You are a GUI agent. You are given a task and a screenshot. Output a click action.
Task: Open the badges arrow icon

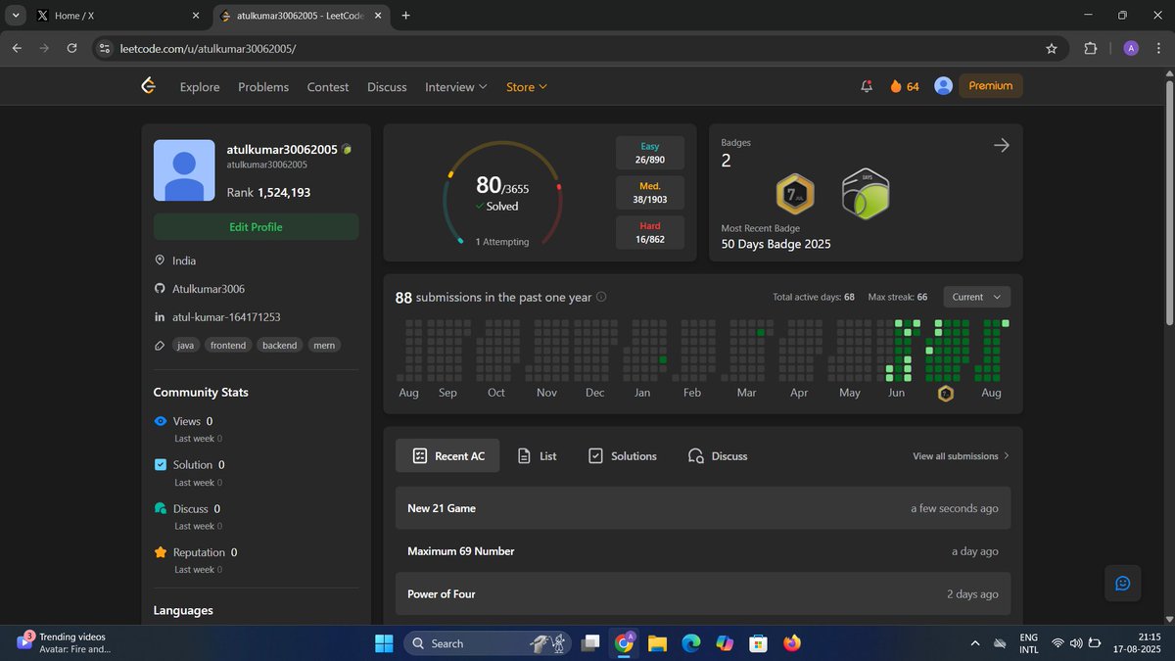(x=1001, y=145)
